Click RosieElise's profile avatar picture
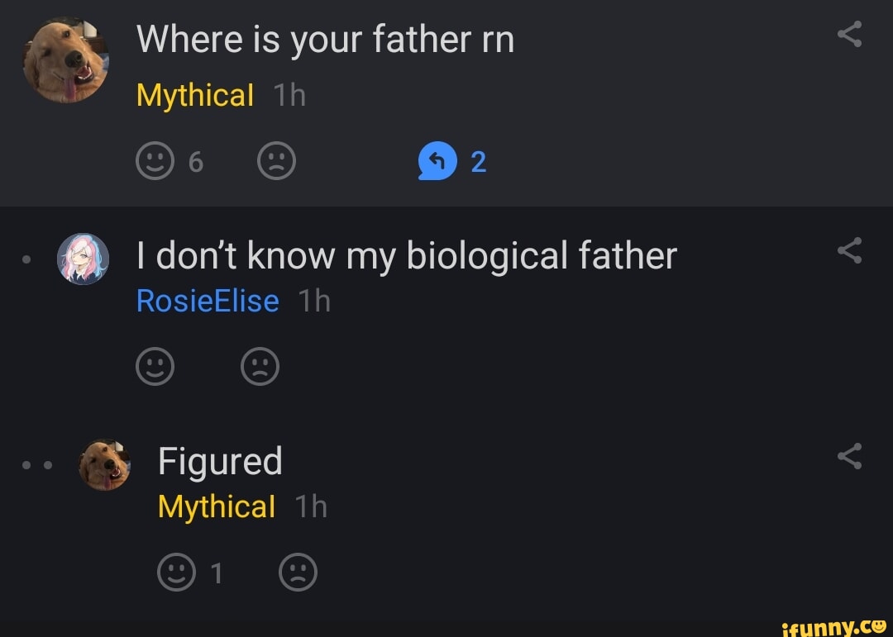This screenshot has width=893, height=637. coord(82,259)
